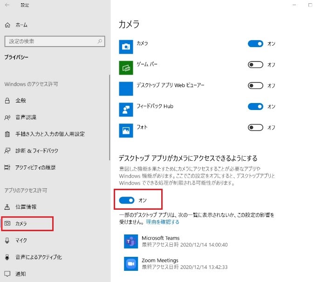Select the 位置情報 location icon
Image resolution: width=315 pixels, height=282 pixels.
pos(7,207)
